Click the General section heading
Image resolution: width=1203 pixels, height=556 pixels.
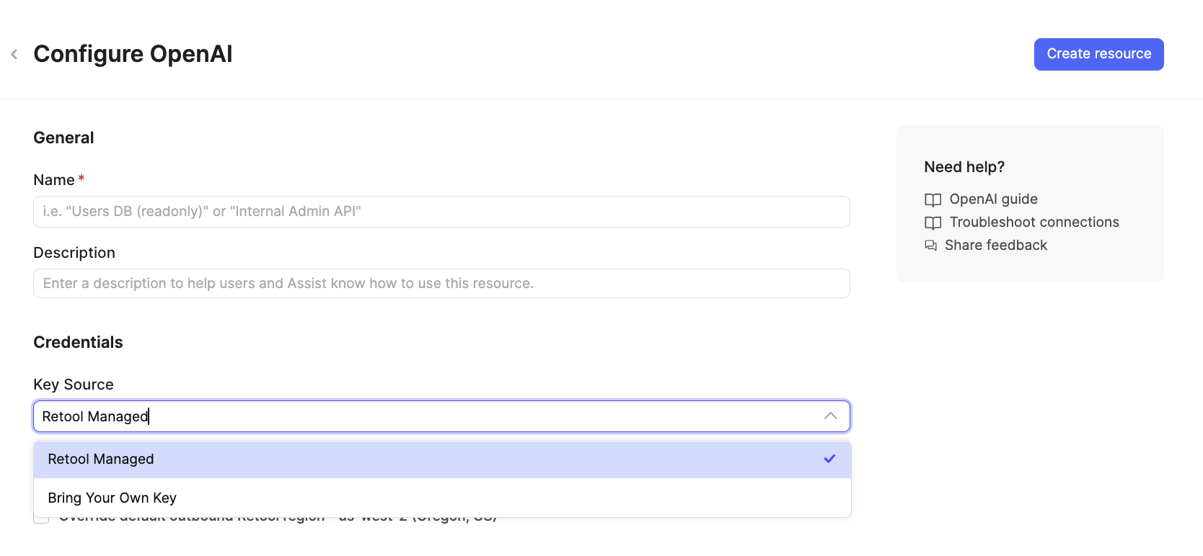(63, 138)
